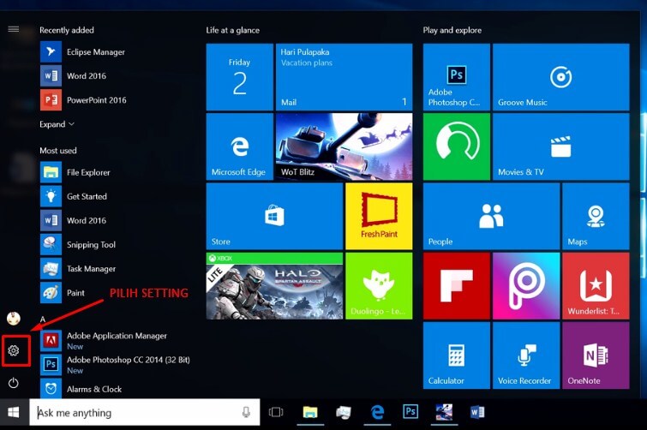The width and height of the screenshot is (647, 430).
Task: Expand the Start hamburger menu
Action: coord(14,29)
